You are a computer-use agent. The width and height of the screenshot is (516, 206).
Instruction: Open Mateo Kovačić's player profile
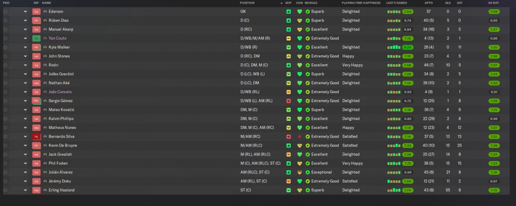pos(61,110)
